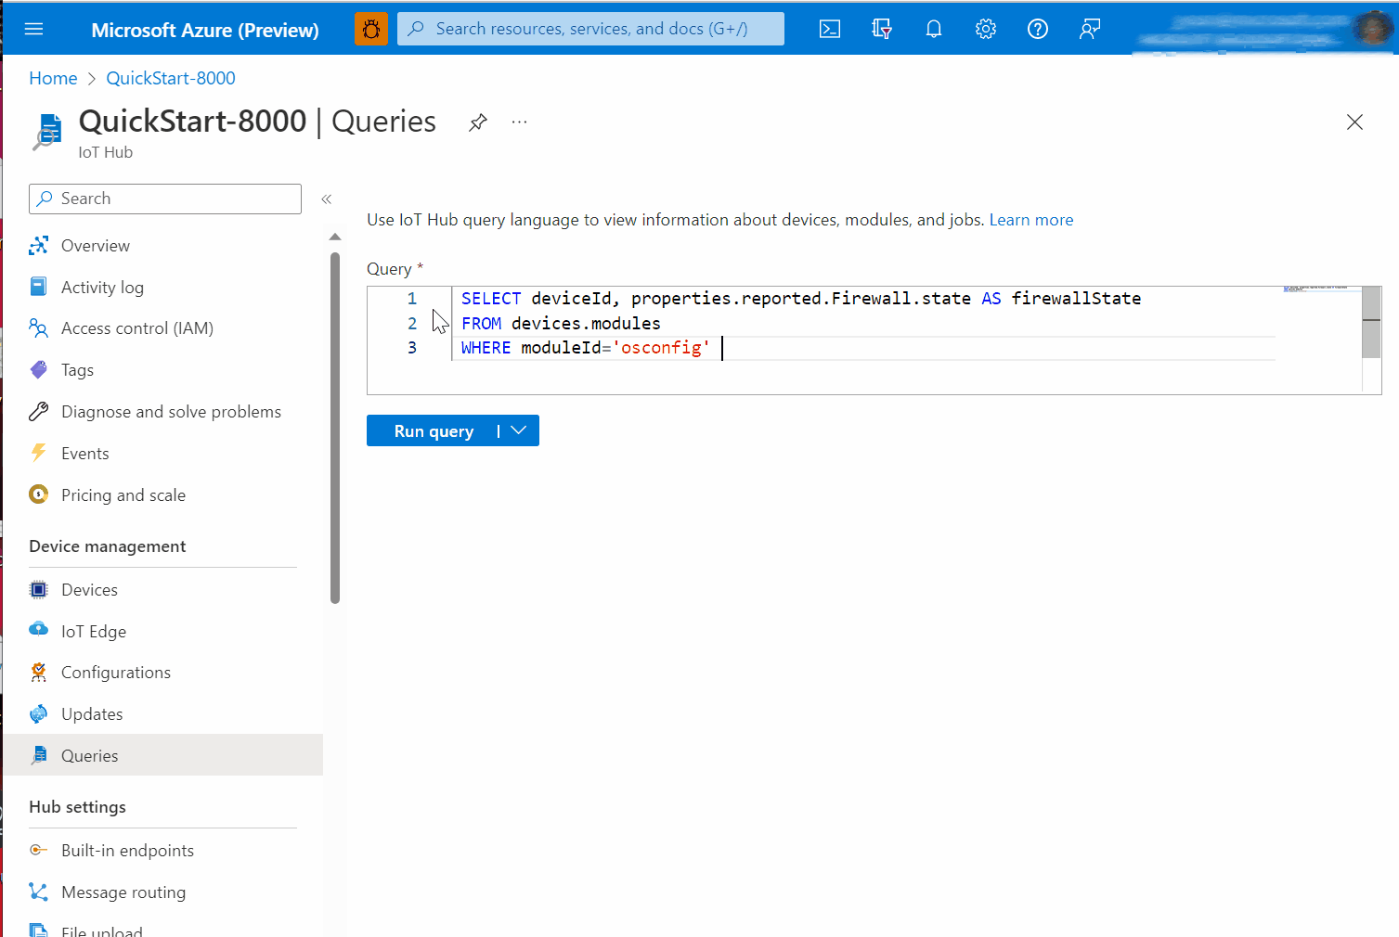Open the help question mark icon

(1038, 29)
